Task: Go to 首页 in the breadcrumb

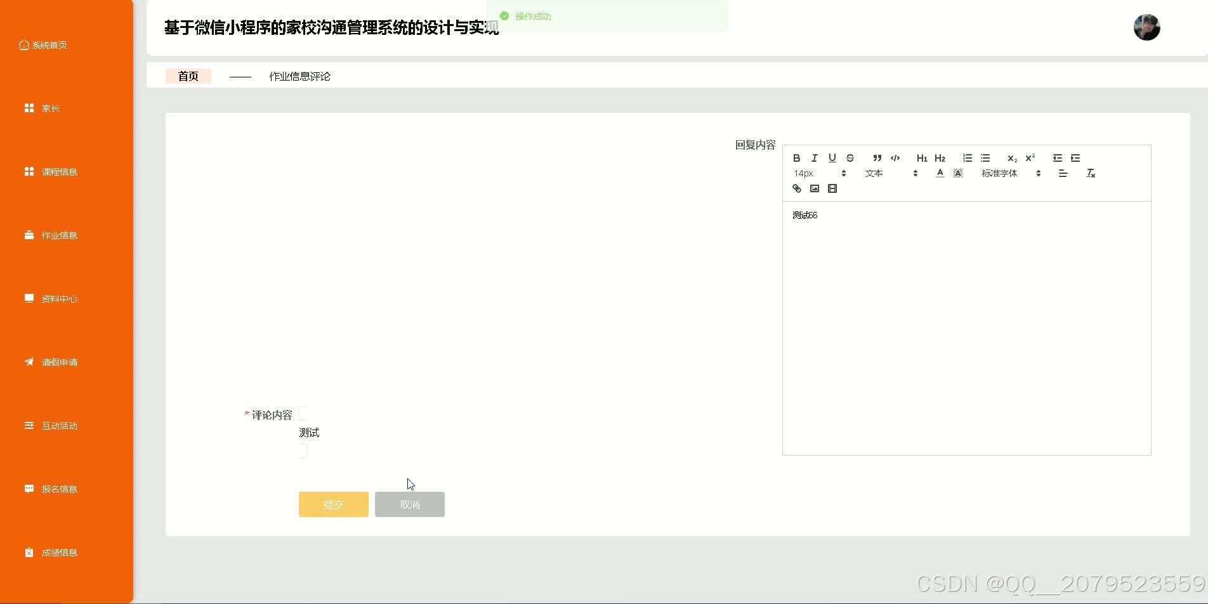Action: point(188,76)
